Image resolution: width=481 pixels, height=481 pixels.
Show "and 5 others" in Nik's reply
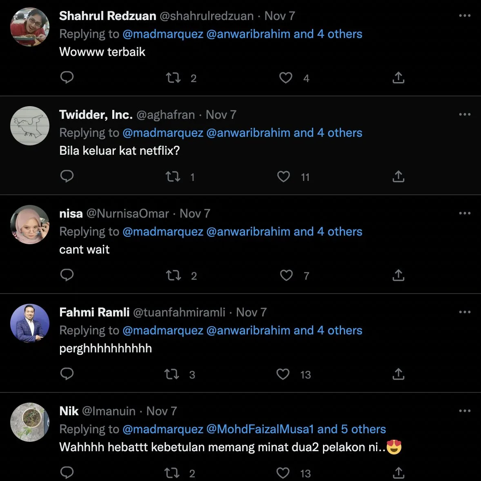[x=352, y=429]
